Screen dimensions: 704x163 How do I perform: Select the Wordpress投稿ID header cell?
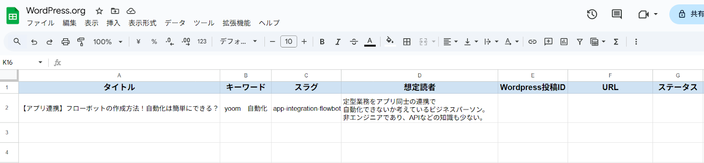pyautogui.click(x=533, y=87)
